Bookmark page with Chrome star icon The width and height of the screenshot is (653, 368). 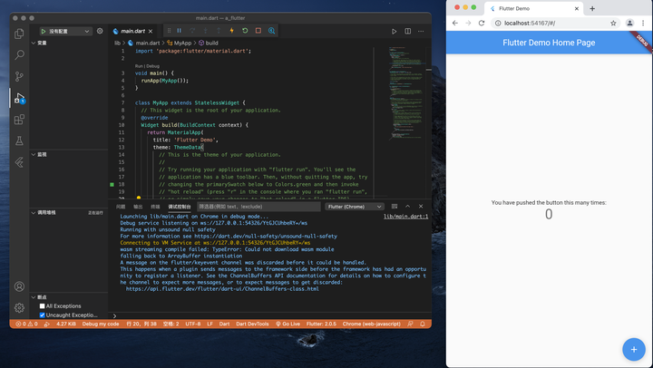click(613, 24)
